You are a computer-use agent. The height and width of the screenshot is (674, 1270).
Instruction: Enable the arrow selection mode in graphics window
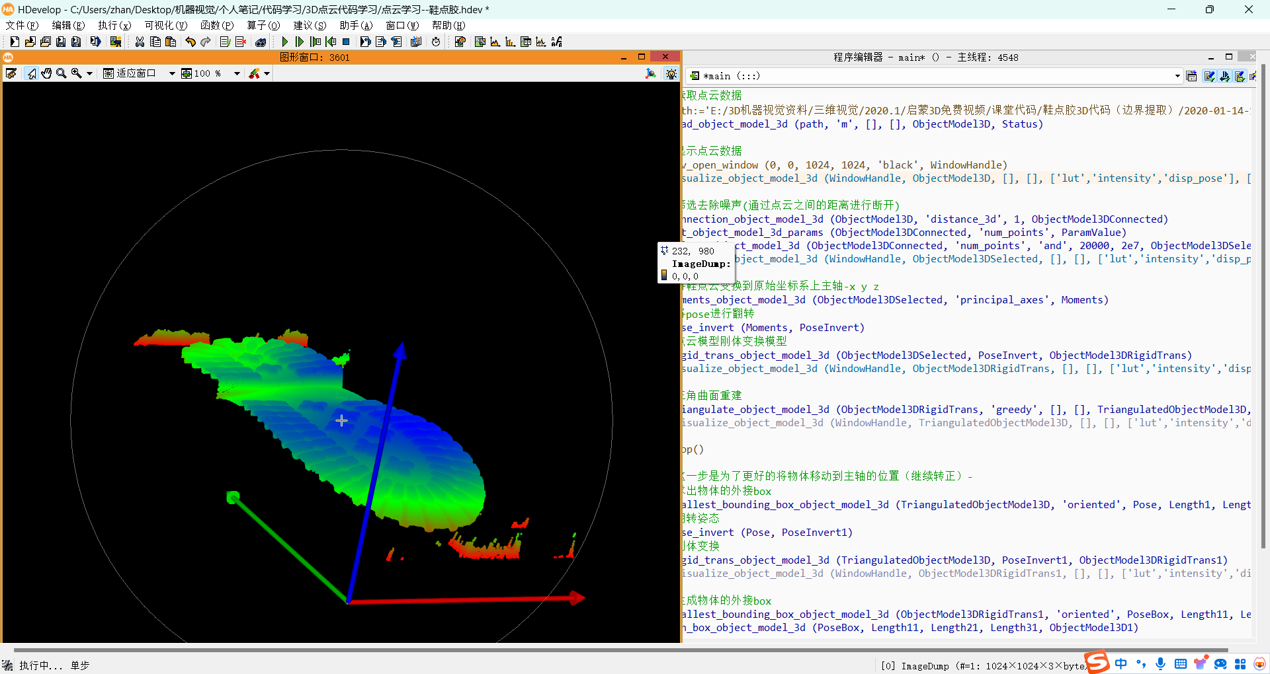31,73
